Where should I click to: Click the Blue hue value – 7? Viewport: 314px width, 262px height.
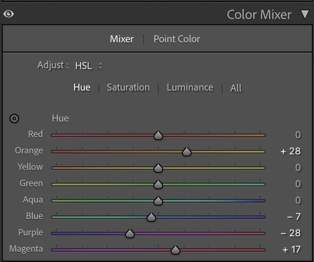point(294,217)
